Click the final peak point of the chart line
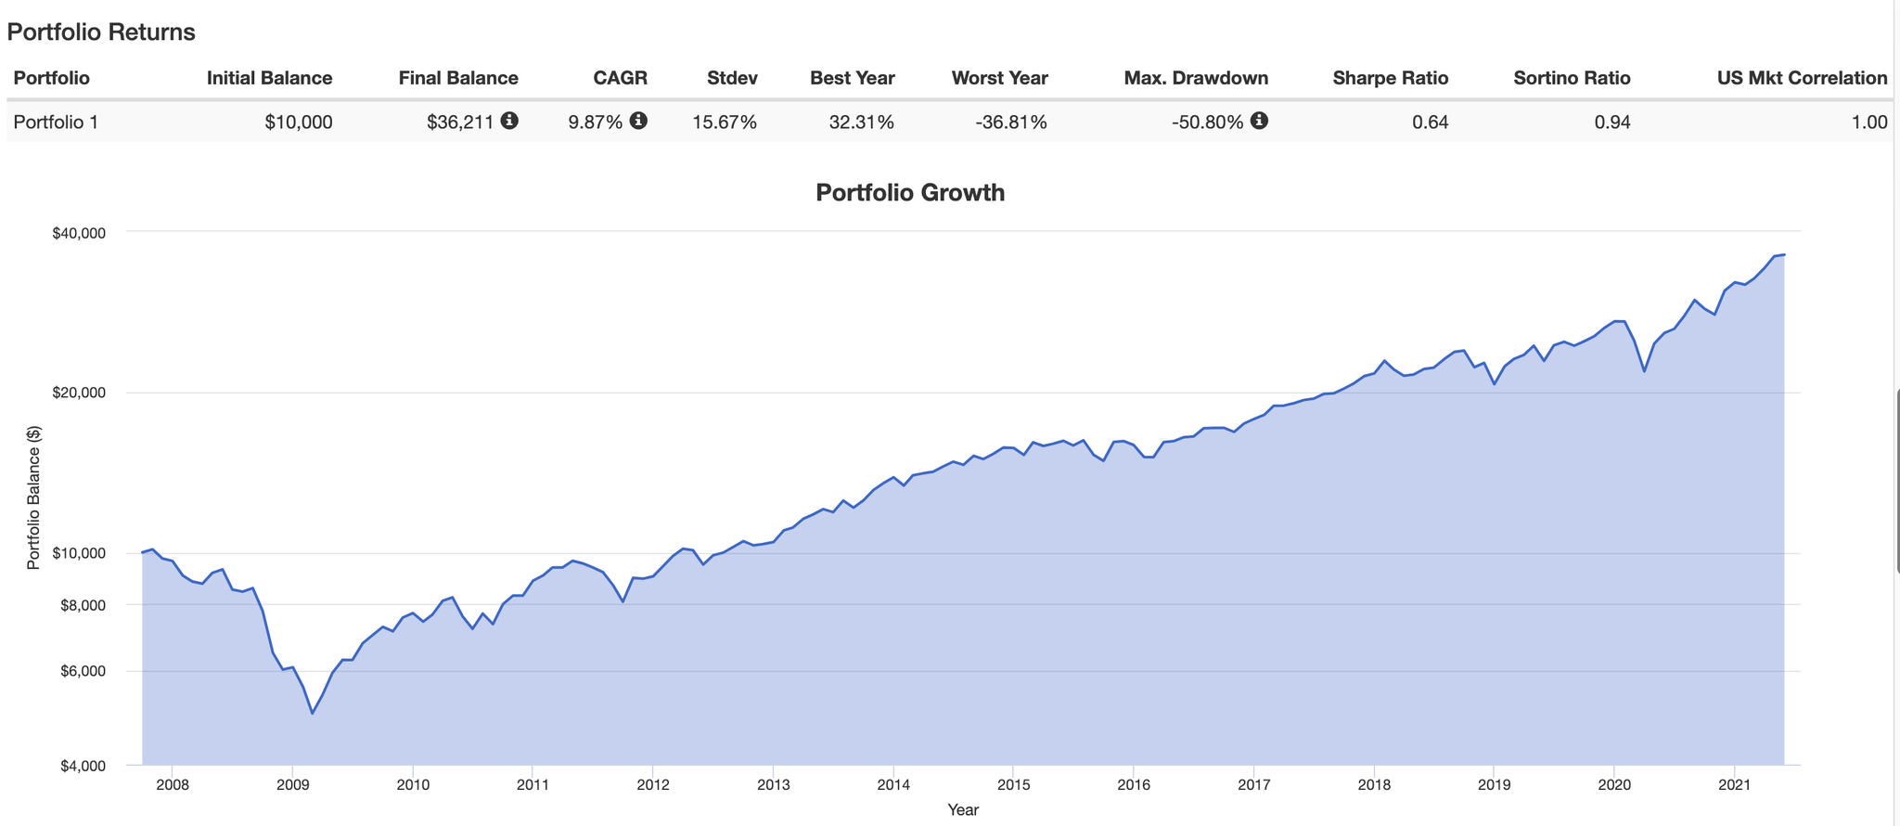This screenshot has width=1900, height=826. click(1784, 254)
